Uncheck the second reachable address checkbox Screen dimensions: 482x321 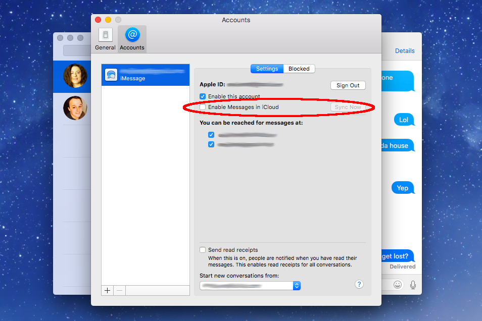click(x=211, y=144)
